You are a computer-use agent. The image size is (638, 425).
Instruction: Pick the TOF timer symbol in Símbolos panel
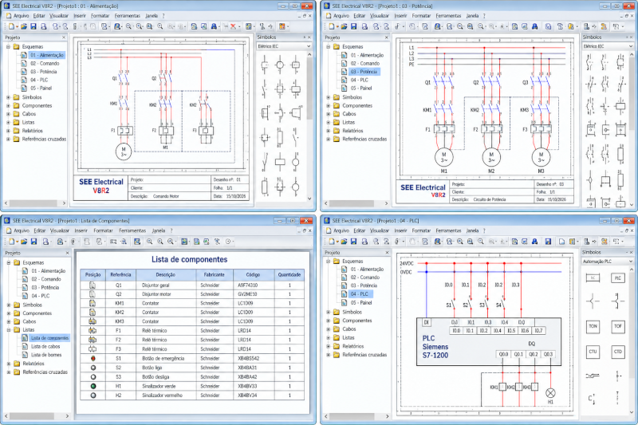click(617, 327)
